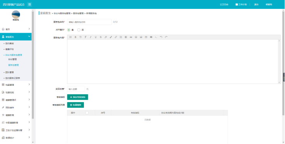Screen dimensions: 285x144
Task: Open the font family tool in editor
Action: 85,37
